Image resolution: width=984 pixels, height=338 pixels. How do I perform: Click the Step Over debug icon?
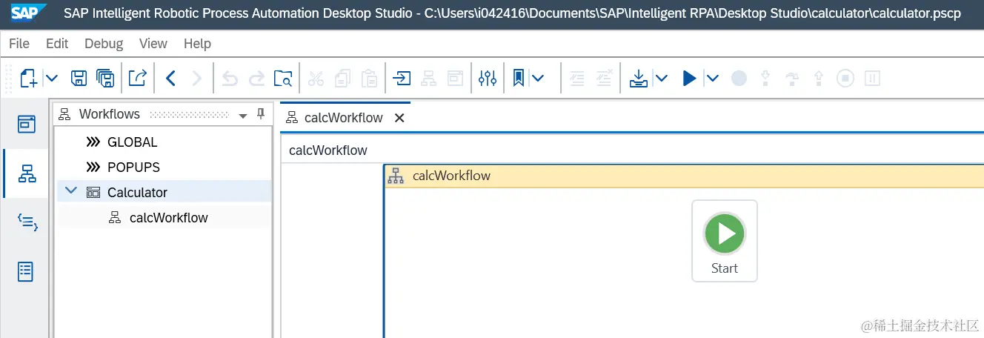[793, 78]
